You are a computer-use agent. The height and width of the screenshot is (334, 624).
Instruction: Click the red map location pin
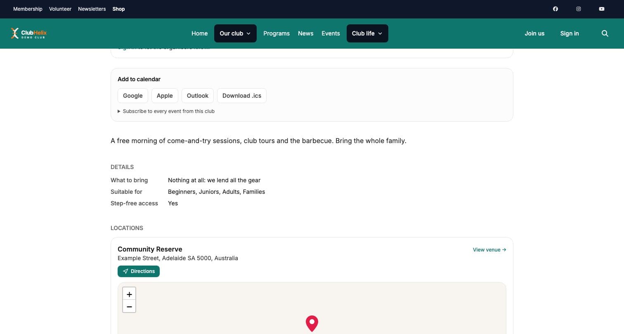[312, 324]
